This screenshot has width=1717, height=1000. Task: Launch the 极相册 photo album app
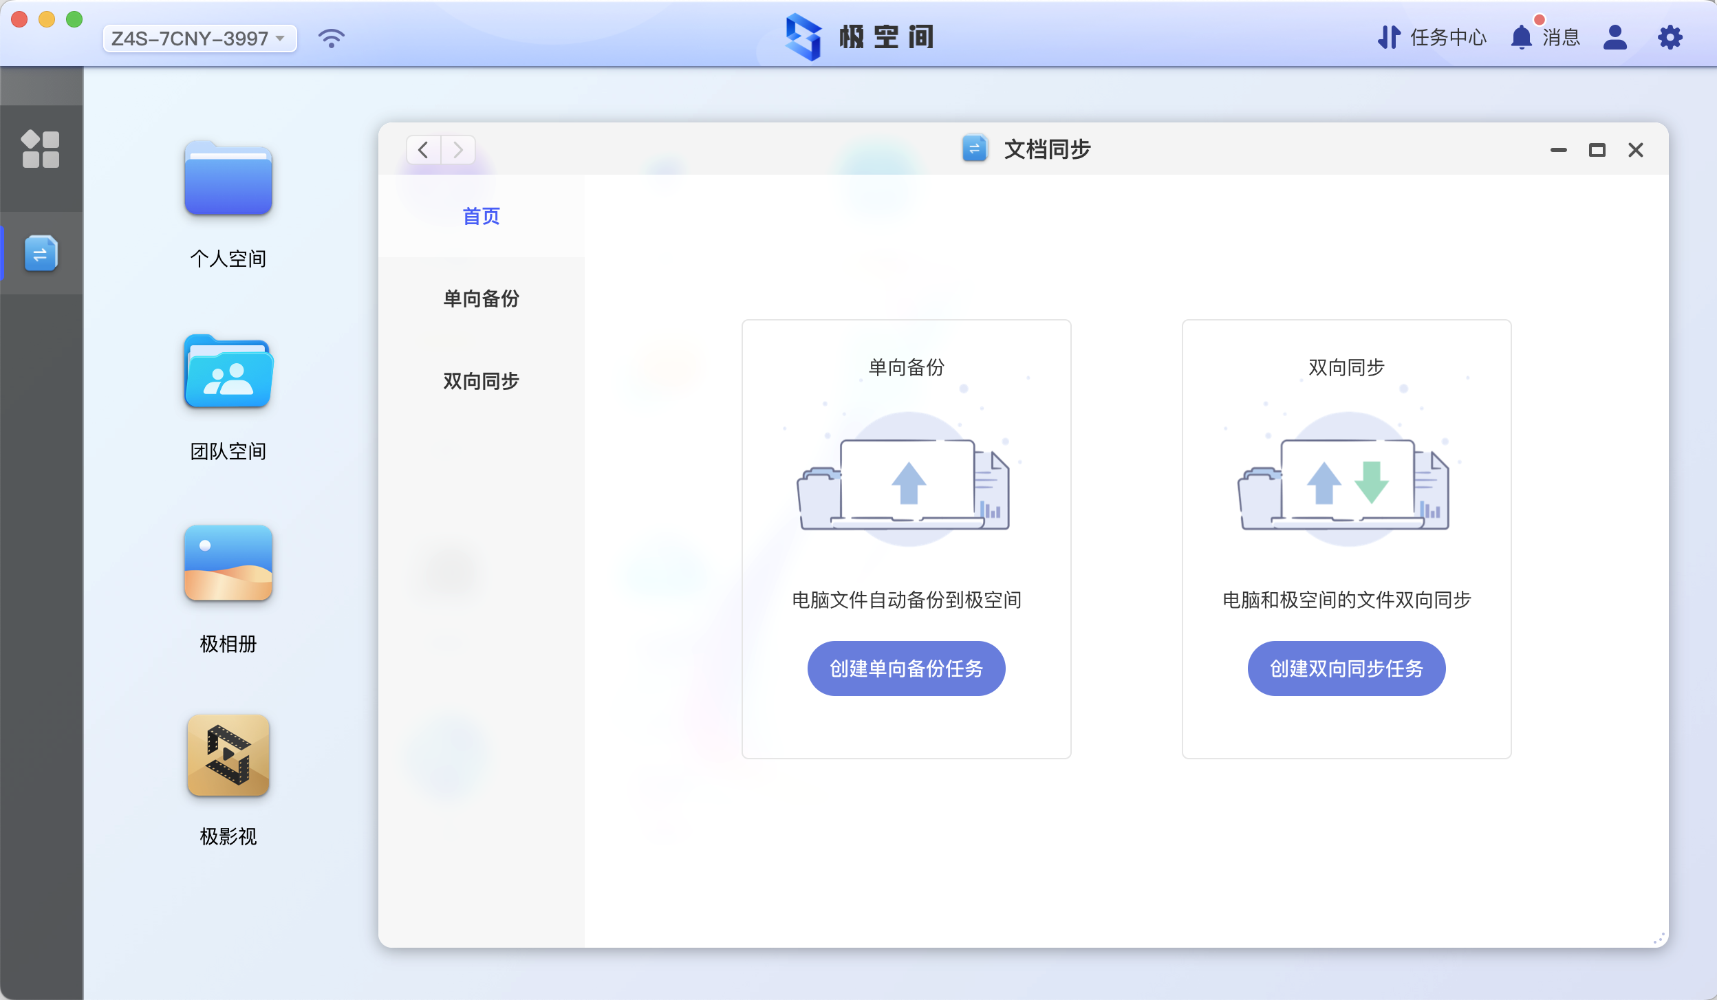[x=228, y=563]
